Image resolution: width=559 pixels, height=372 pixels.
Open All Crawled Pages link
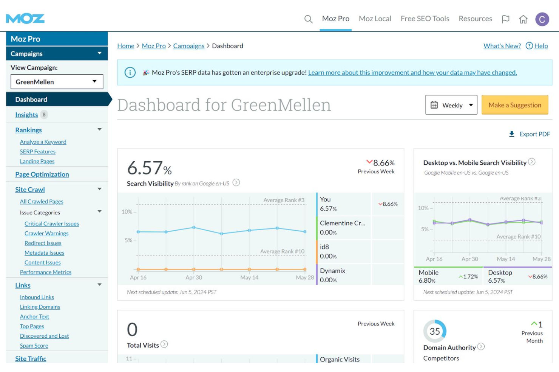coord(42,202)
